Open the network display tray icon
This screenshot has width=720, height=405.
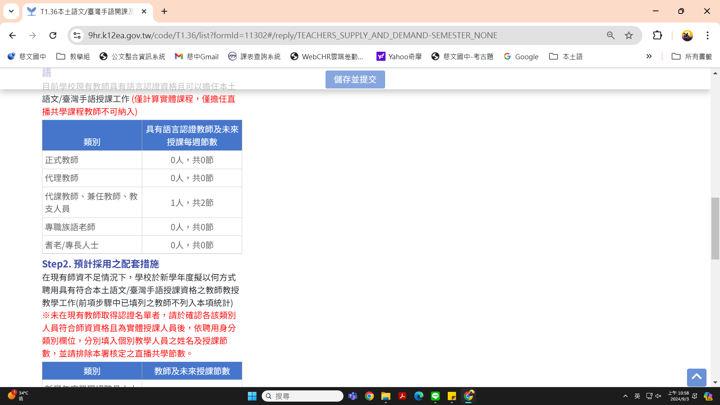point(649,396)
